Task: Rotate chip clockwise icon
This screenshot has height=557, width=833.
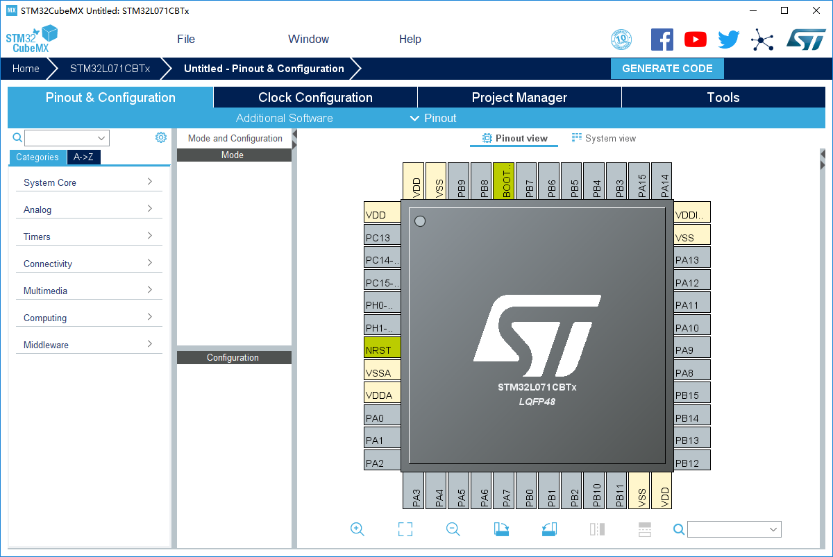Action: point(501,529)
